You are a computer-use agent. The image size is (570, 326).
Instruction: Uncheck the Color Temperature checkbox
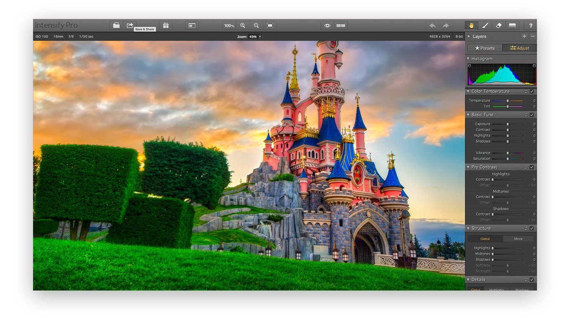coord(532,92)
